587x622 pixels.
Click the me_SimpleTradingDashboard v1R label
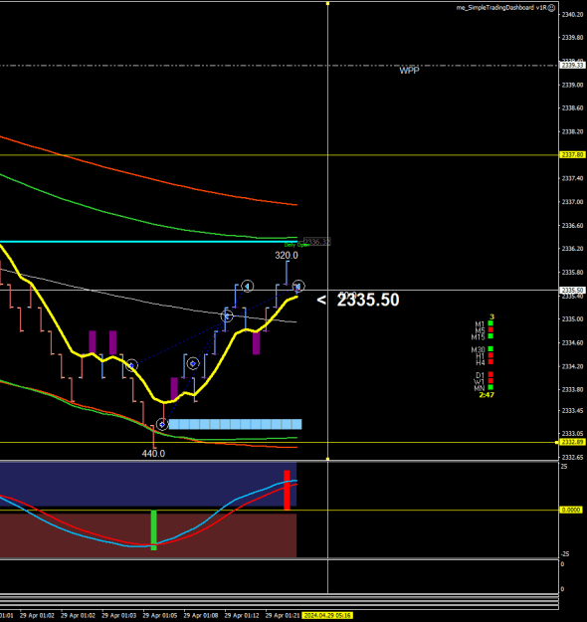point(501,8)
